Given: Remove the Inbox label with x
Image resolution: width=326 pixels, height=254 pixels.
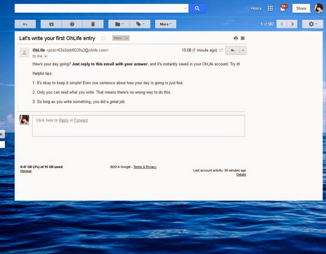Looking at the screenshot, I should (126, 38).
